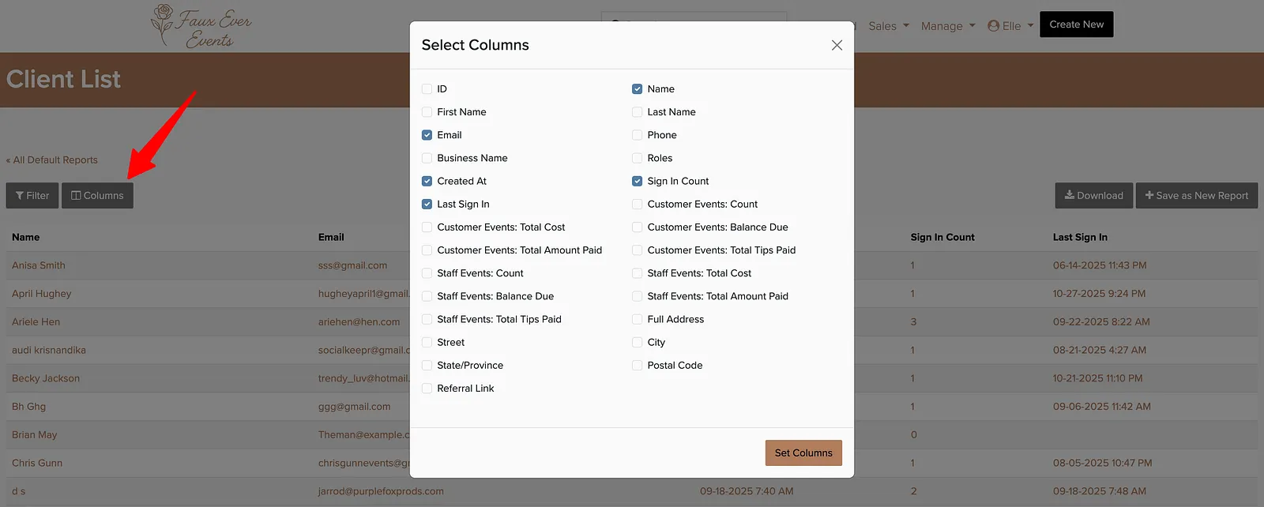Expand the Manage dropdown menu
The height and width of the screenshot is (507, 1264).
[948, 26]
